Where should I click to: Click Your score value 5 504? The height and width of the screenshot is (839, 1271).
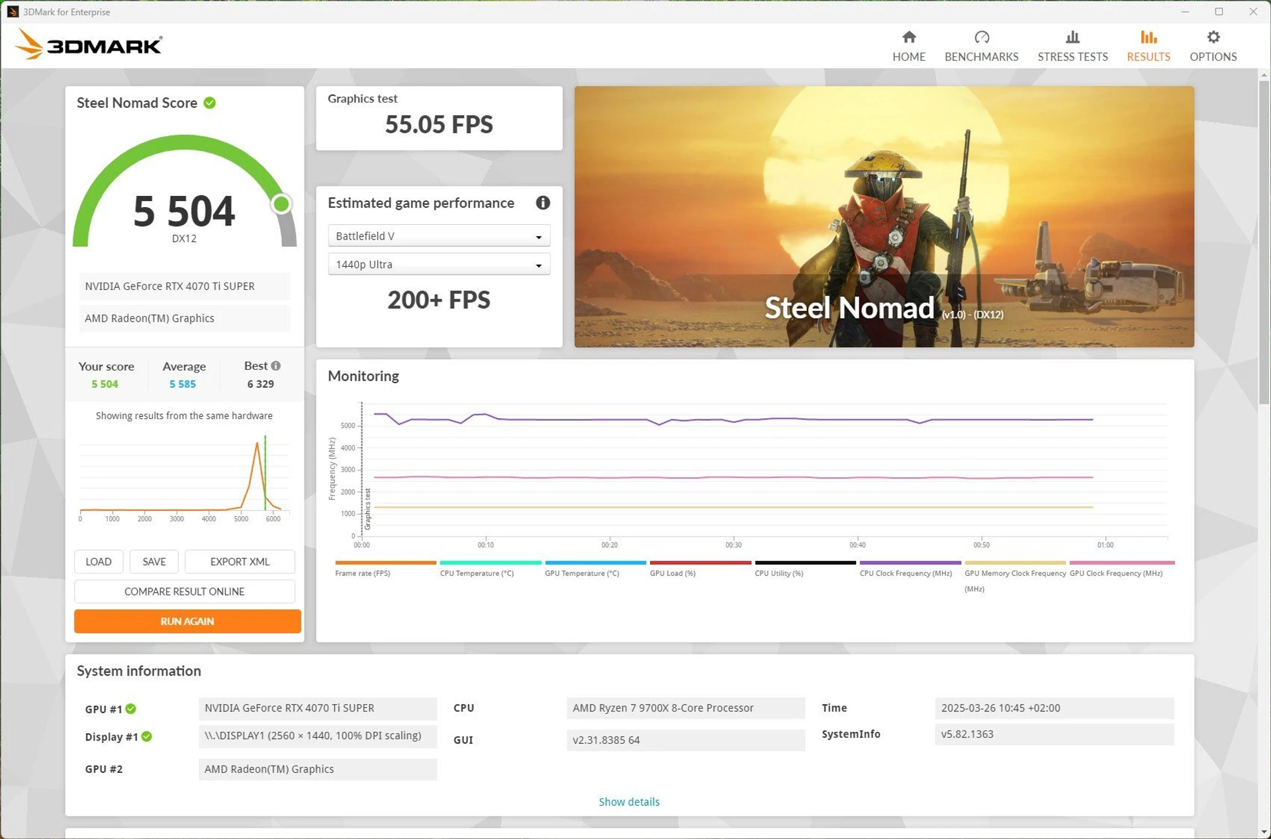coord(105,384)
